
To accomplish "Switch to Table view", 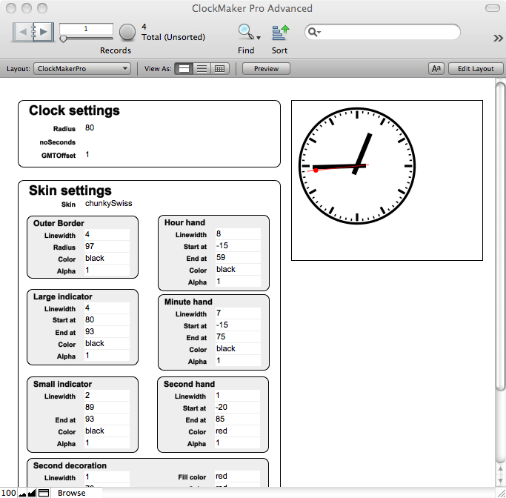I will click(x=219, y=68).
